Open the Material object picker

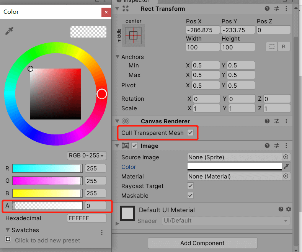[x=286, y=176]
